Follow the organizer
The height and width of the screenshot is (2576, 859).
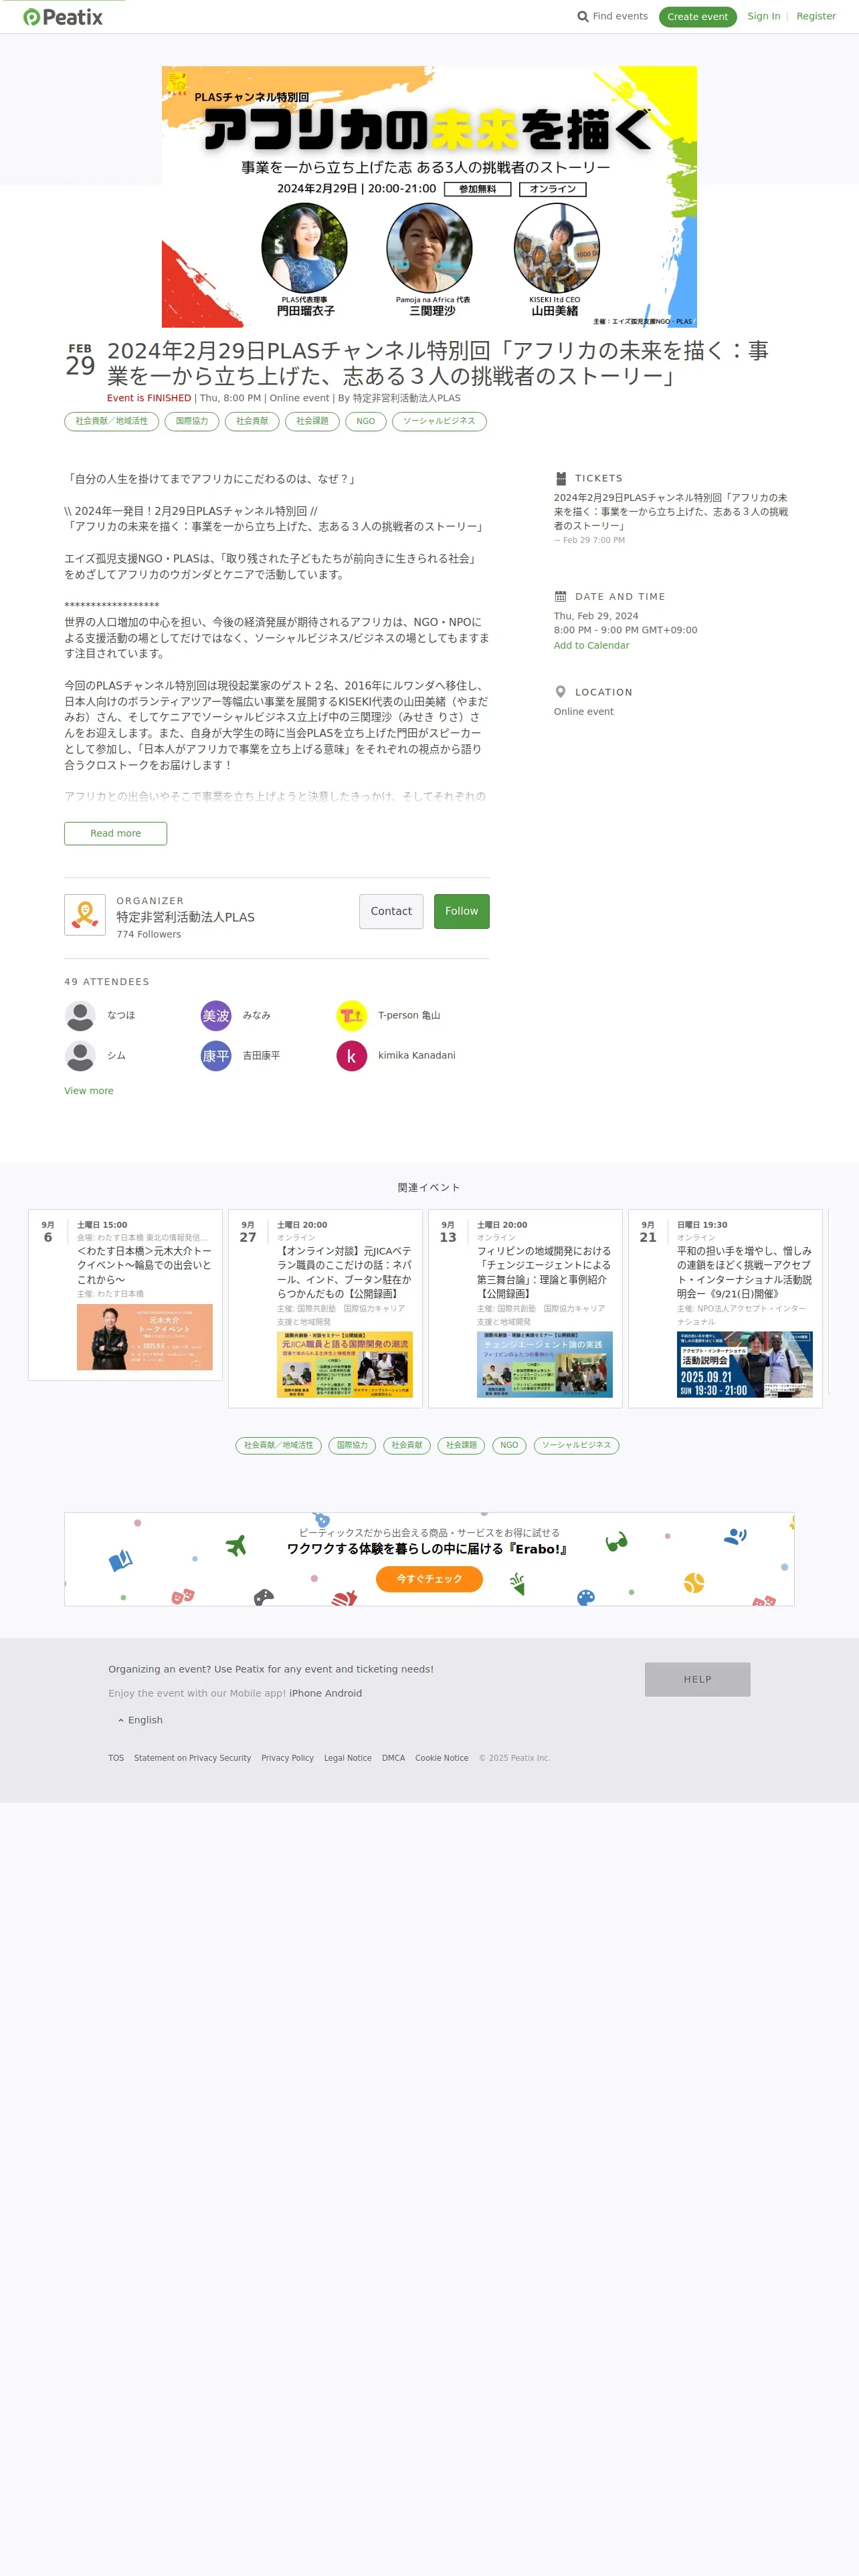coord(461,911)
